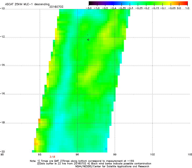Pick the -0.4 color bar label
Screen dimensions: 192x168
(x=113, y=8)
